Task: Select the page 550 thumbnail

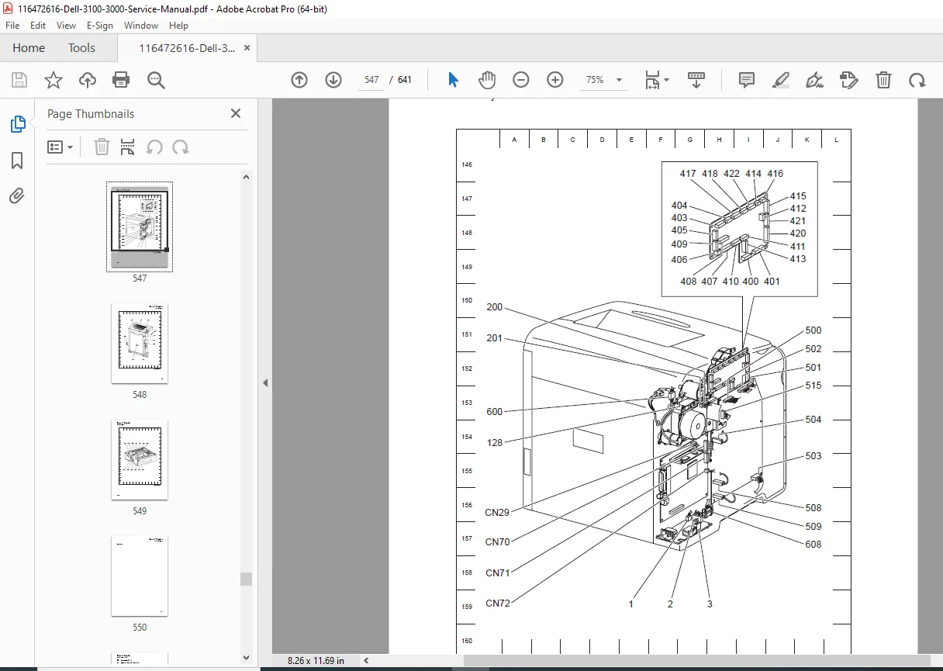Action: pyautogui.click(x=140, y=576)
